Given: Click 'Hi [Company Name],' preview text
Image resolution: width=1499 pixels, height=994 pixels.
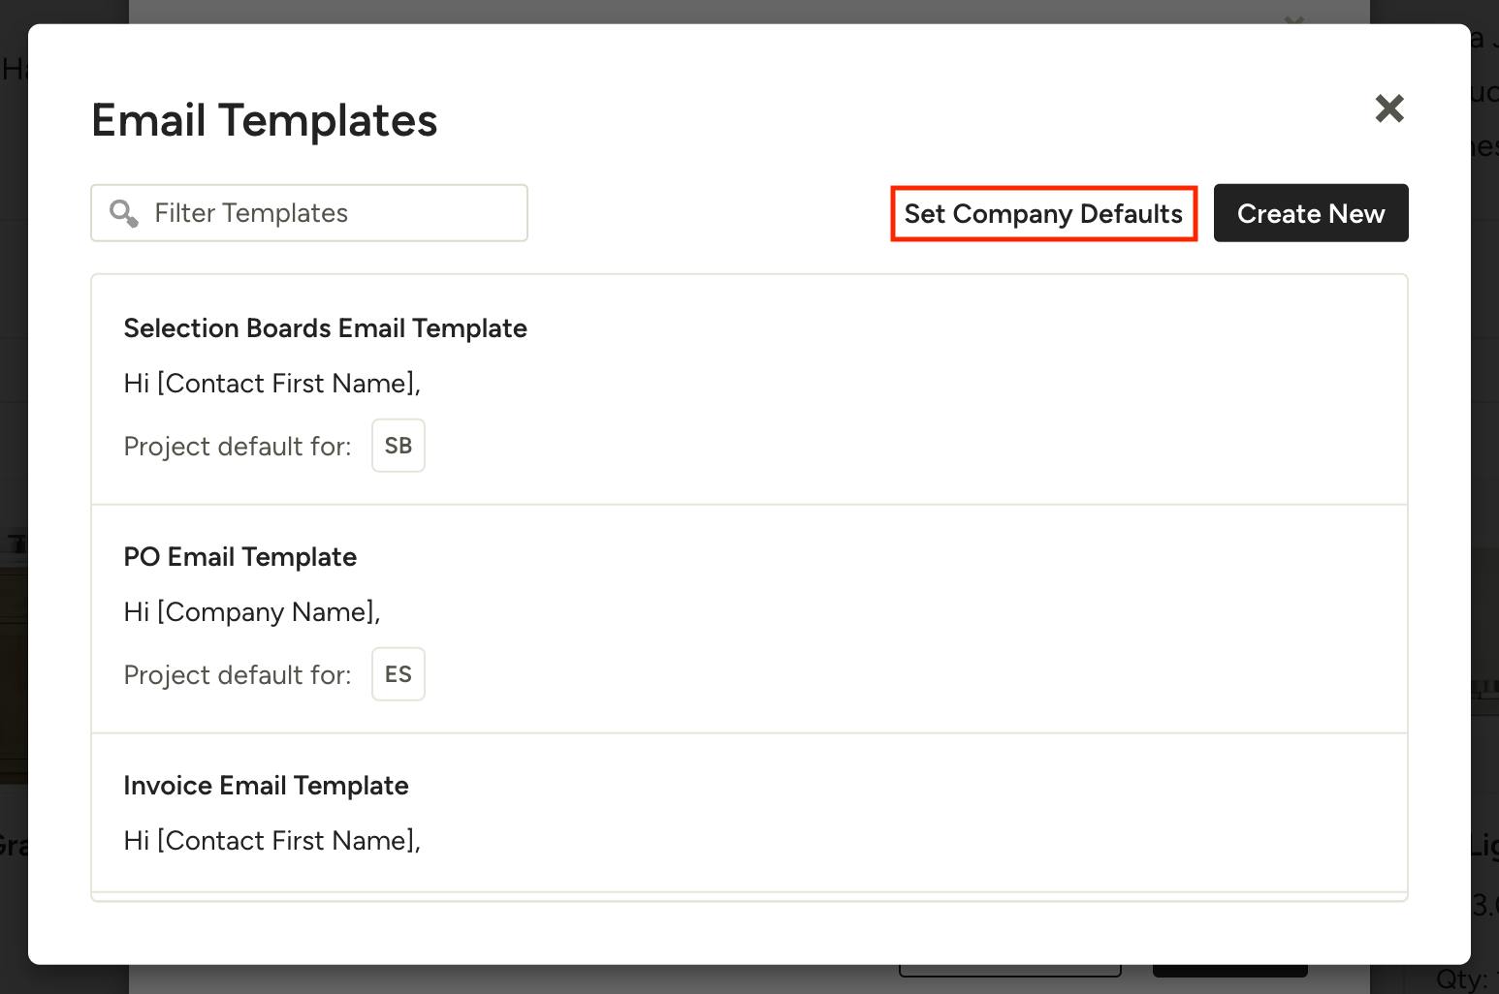Looking at the screenshot, I should pyautogui.click(x=252, y=612).
